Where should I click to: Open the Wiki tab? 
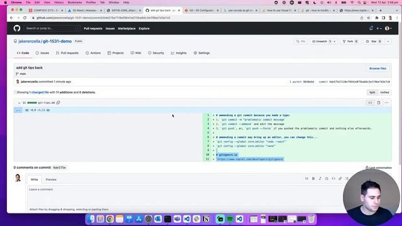pyautogui.click(x=136, y=53)
